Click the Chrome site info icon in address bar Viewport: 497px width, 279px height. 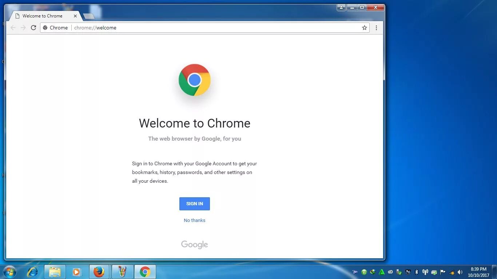point(45,28)
